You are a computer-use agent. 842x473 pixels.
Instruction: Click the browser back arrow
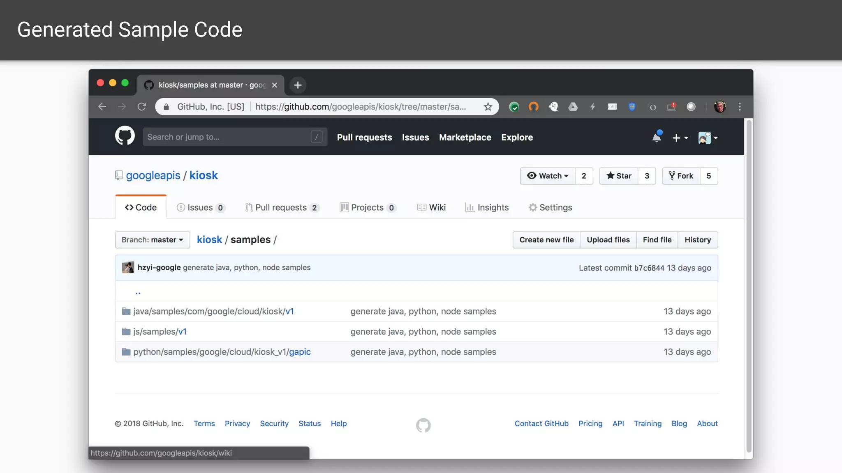[102, 107]
